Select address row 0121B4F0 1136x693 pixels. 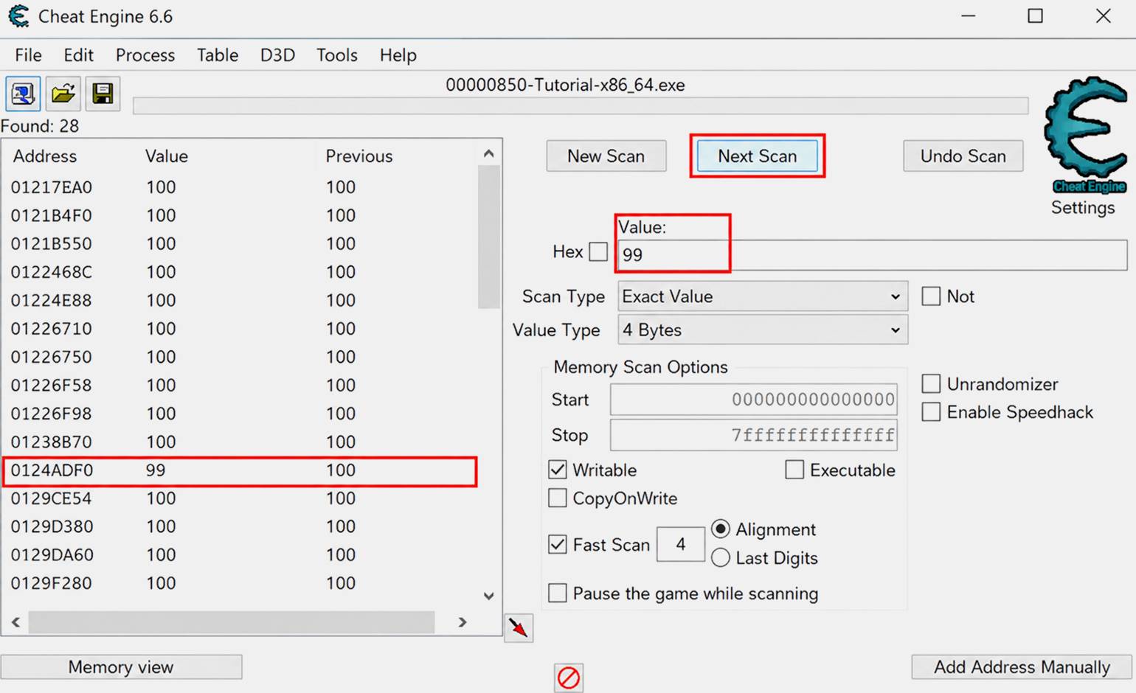tap(240, 215)
